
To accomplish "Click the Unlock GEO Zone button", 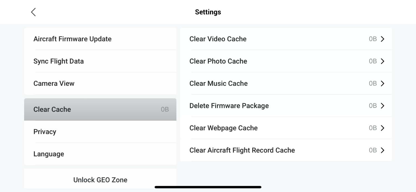I will (x=100, y=180).
